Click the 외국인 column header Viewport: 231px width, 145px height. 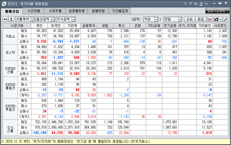click(x=56, y=26)
